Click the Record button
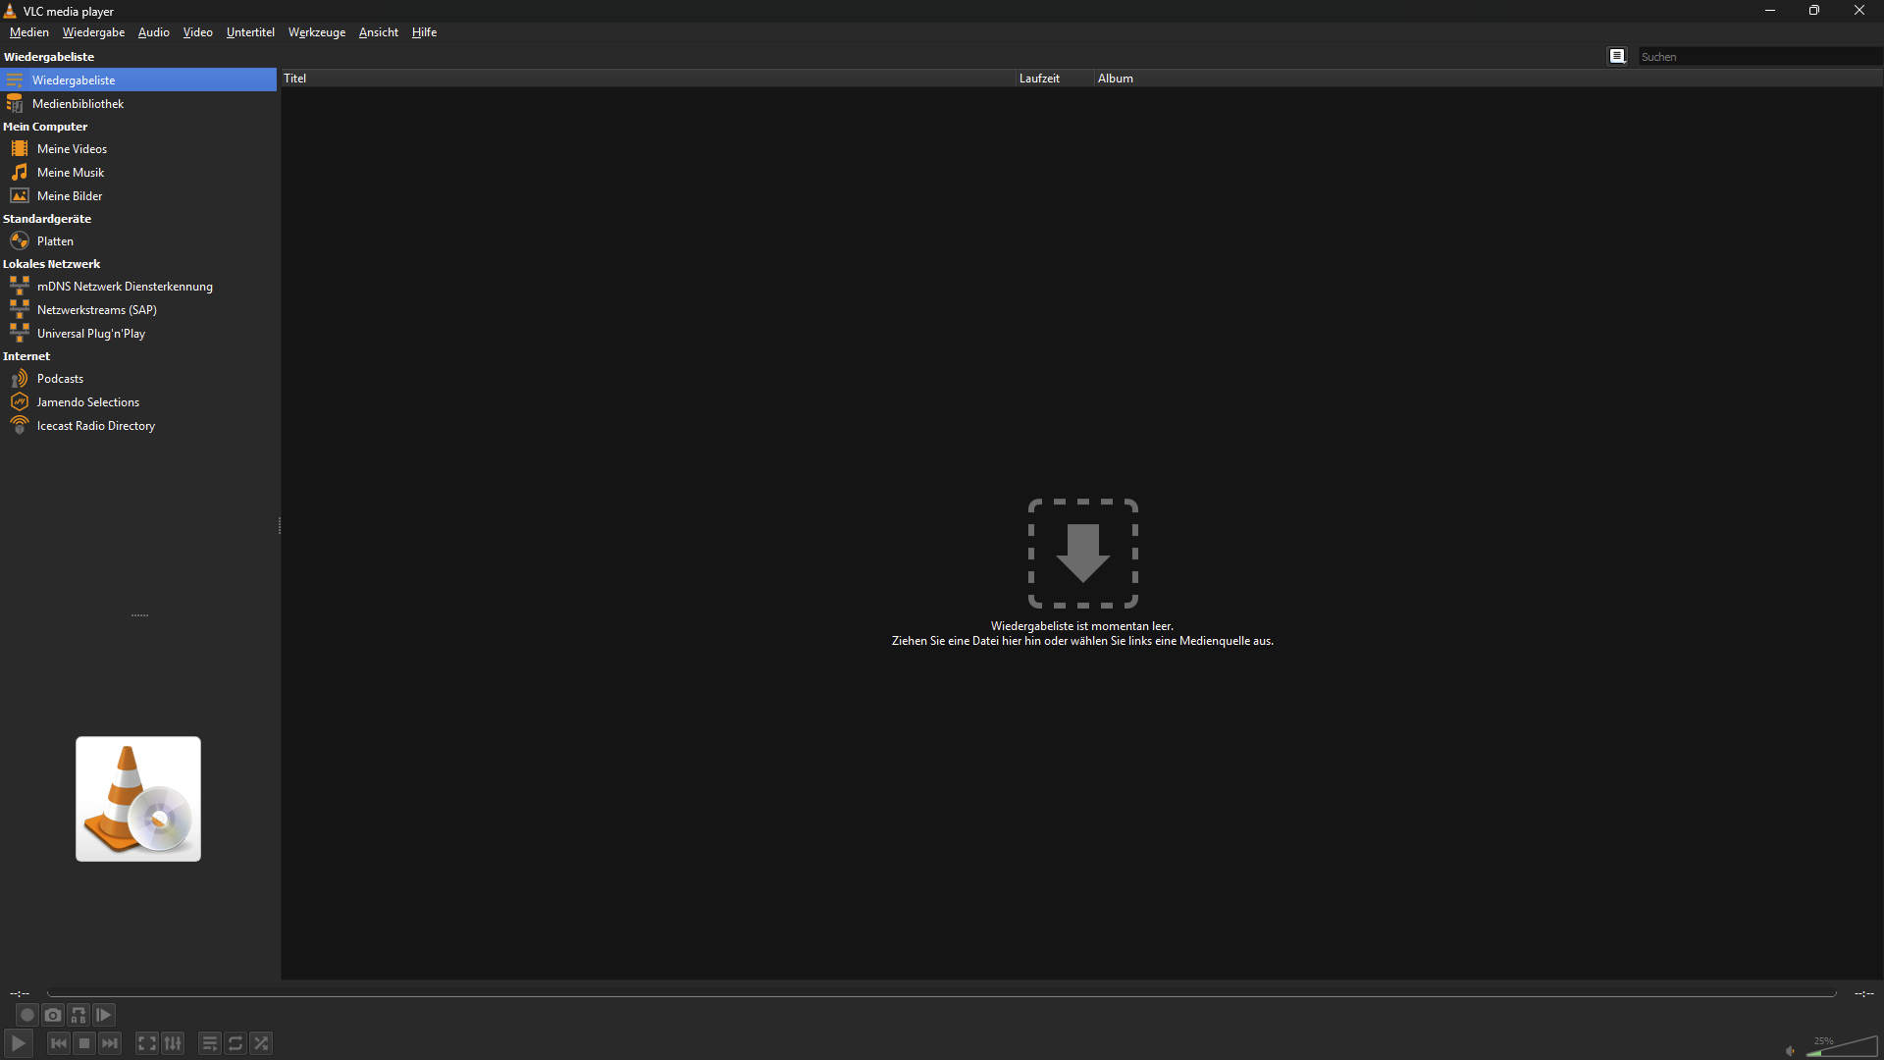The height and width of the screenshot is (1060, 1884). [x=27, y=1015]
